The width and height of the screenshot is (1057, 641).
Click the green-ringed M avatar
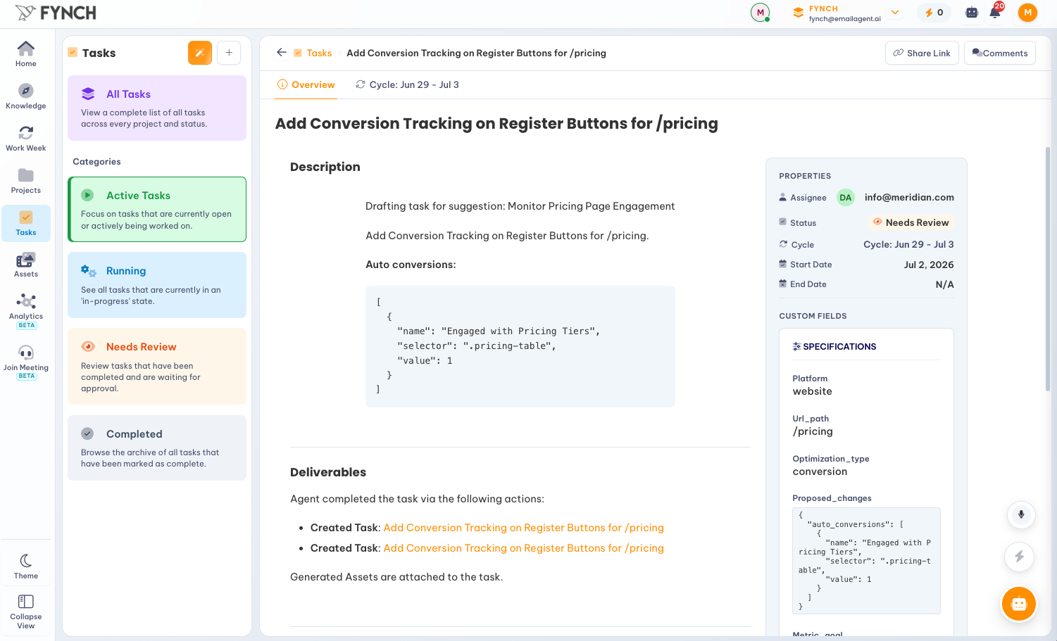(x=760, y=12)
